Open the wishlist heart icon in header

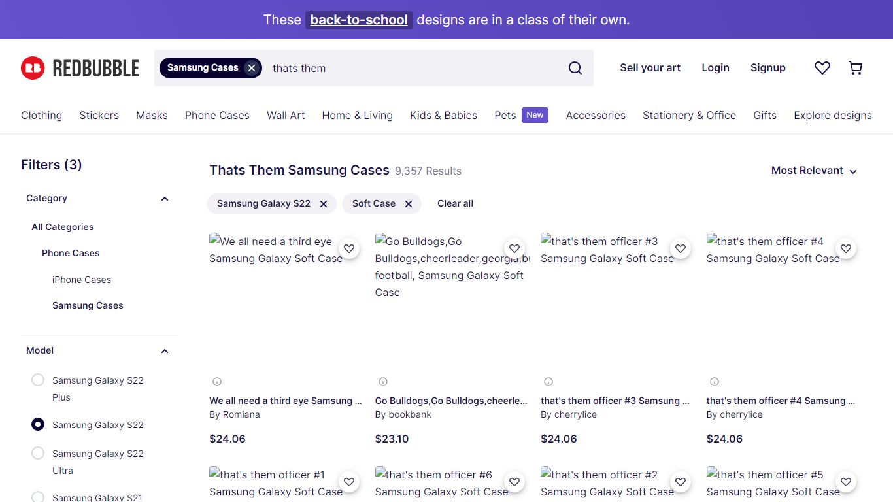822,68
